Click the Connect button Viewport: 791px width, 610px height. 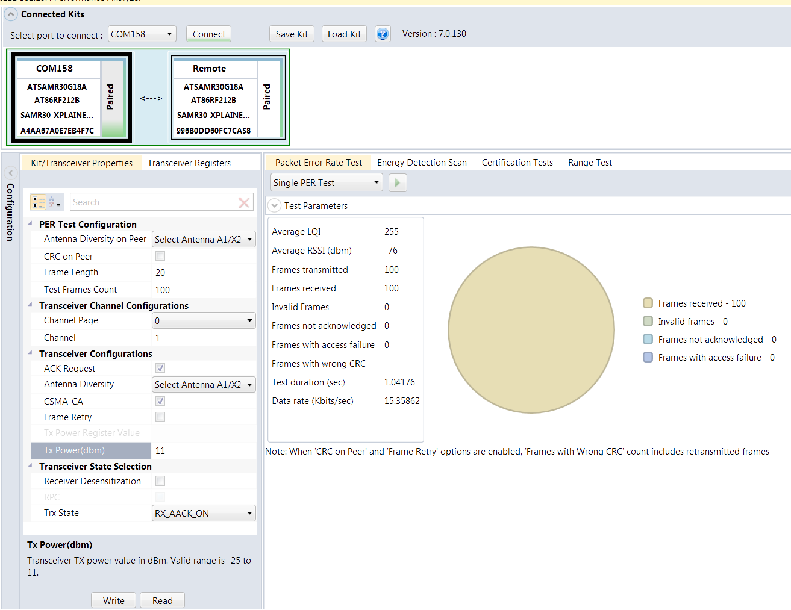coord(209,34)
